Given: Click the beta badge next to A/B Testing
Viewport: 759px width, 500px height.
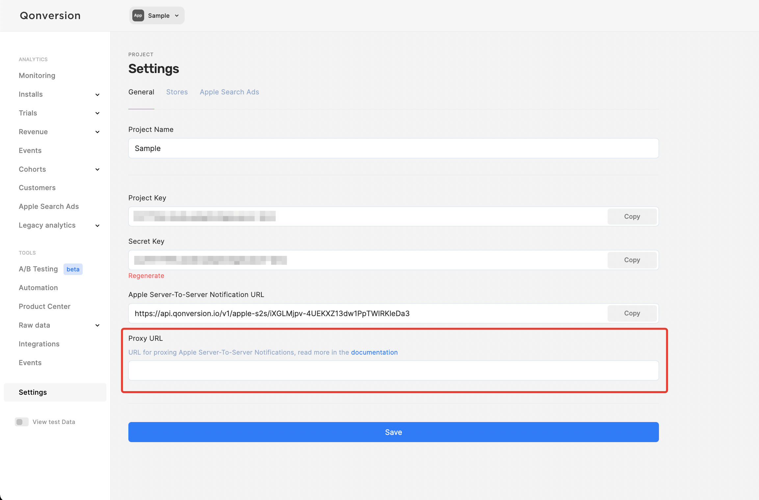Looking at the screenshot, I should (x=73, y=269).
